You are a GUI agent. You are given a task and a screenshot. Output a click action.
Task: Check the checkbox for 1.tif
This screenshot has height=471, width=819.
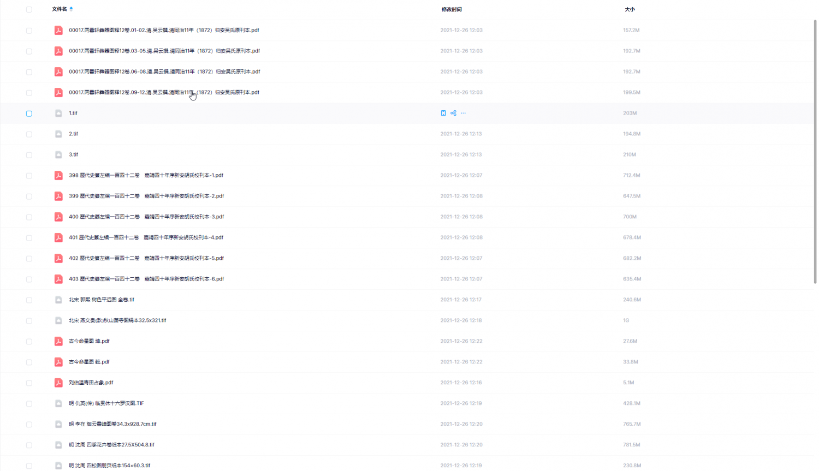click(29, 114)
